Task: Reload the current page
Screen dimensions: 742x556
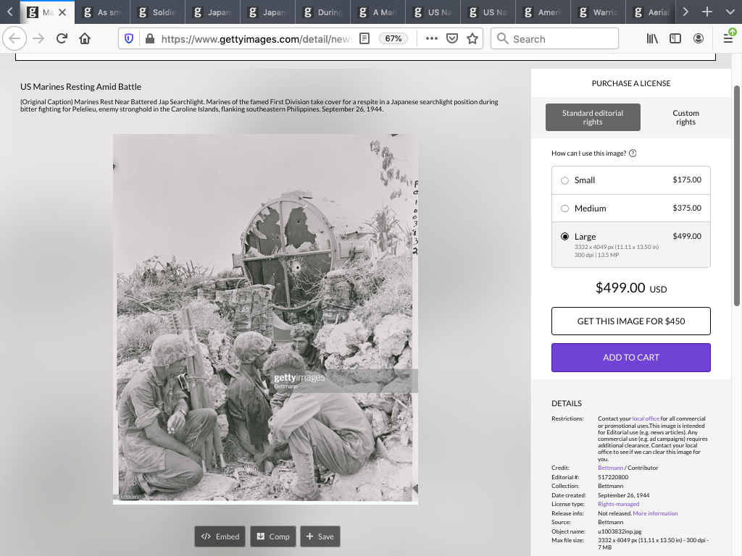Action: pos(62,38)
